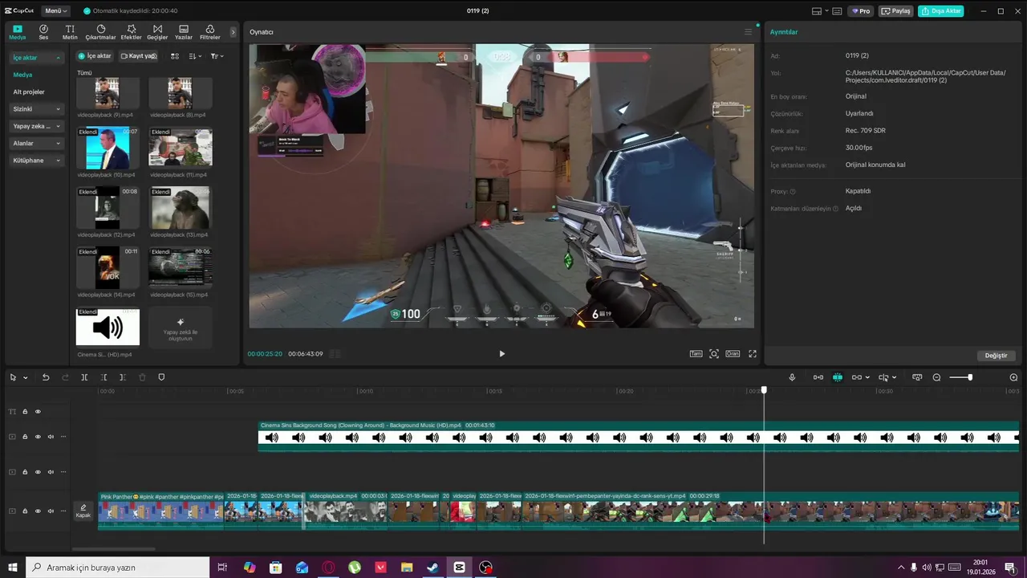Click the focus/scope icon under preview
This screenshot has width=1027, height=578.
point(714,353)
